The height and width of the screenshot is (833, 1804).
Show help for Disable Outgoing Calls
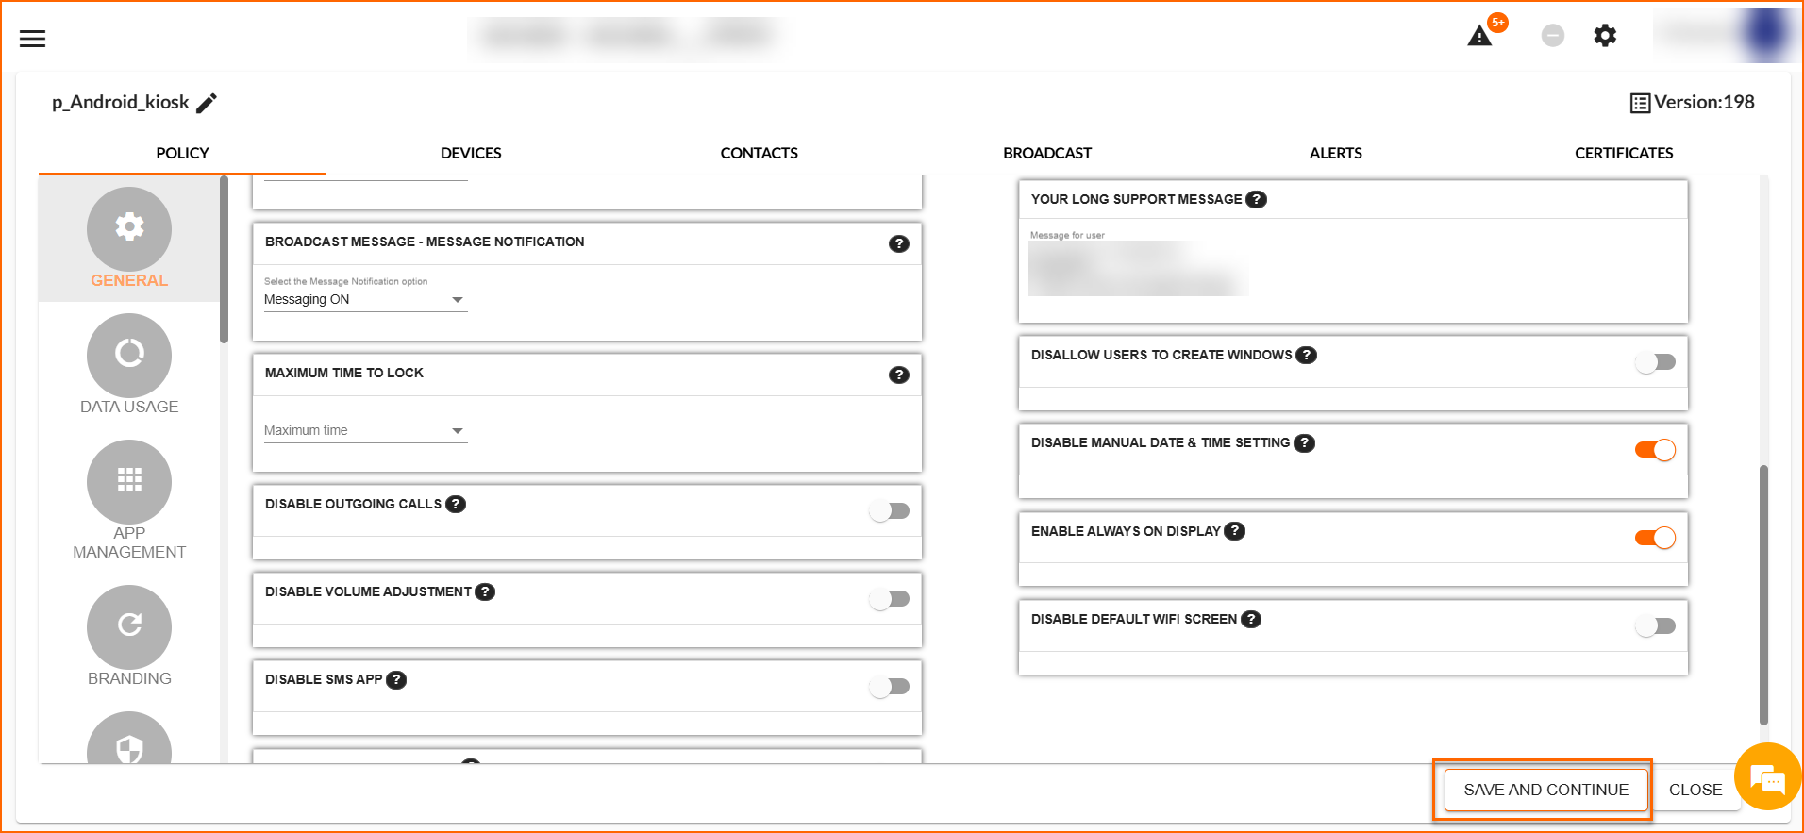(456, 504)
